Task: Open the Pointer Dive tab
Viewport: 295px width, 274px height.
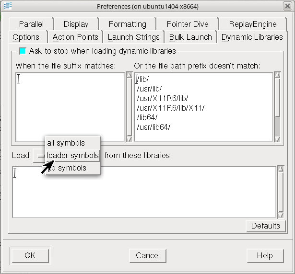Action: [188, 24]
